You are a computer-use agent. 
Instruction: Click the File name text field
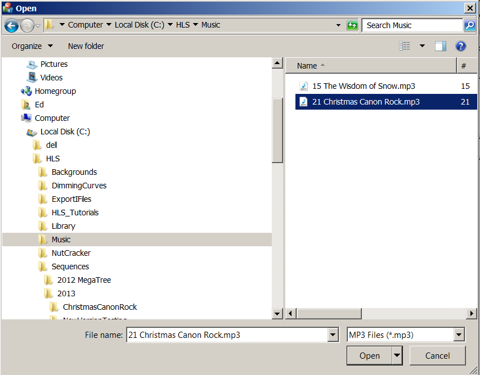(227, 335)
